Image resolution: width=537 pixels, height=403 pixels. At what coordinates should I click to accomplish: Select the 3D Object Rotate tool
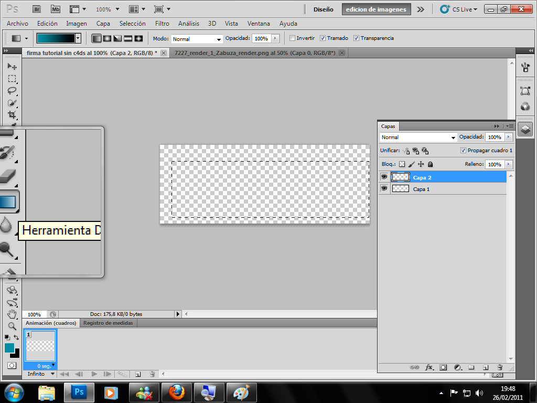(12, 291)
